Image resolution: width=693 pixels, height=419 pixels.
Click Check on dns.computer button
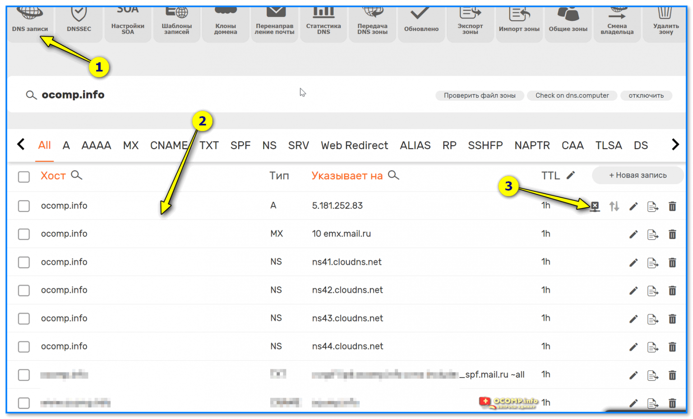(x=572, y=96)
